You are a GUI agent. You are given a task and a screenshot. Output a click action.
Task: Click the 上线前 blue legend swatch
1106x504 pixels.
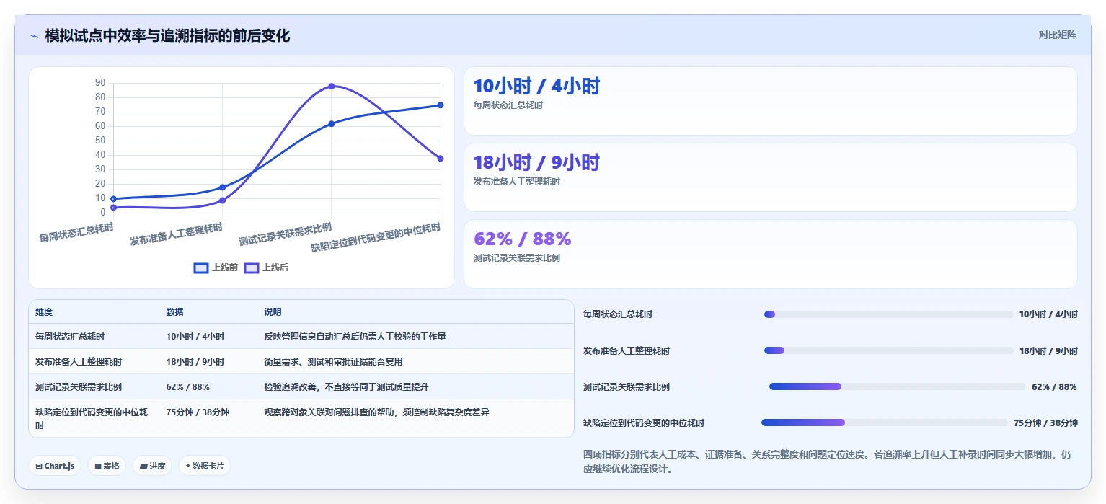(201, 268)
